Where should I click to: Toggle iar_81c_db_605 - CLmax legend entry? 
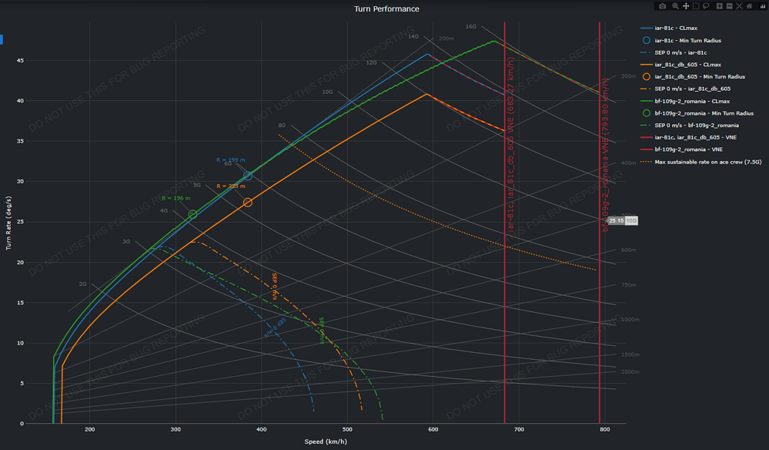click(x=680, y=64)
